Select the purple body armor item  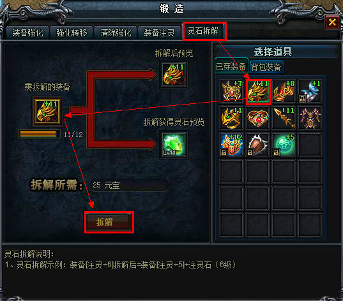coord(310,117)
